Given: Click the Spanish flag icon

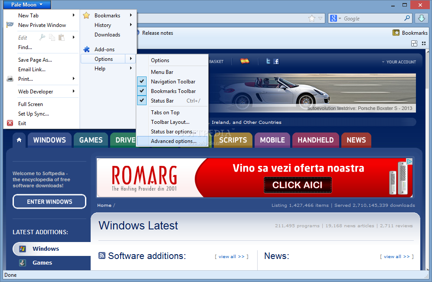Looking at the screenshot, I should point(245,61).
